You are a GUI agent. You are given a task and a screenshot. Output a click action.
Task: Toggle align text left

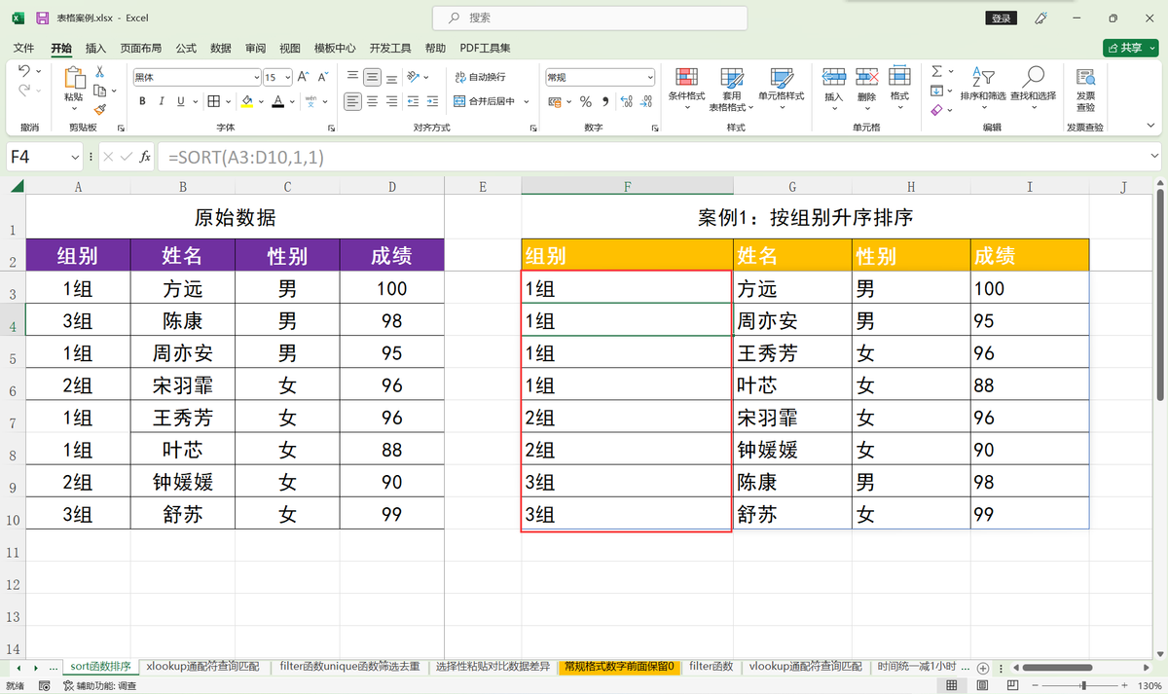pyautogui.click(x=352, y=101)
